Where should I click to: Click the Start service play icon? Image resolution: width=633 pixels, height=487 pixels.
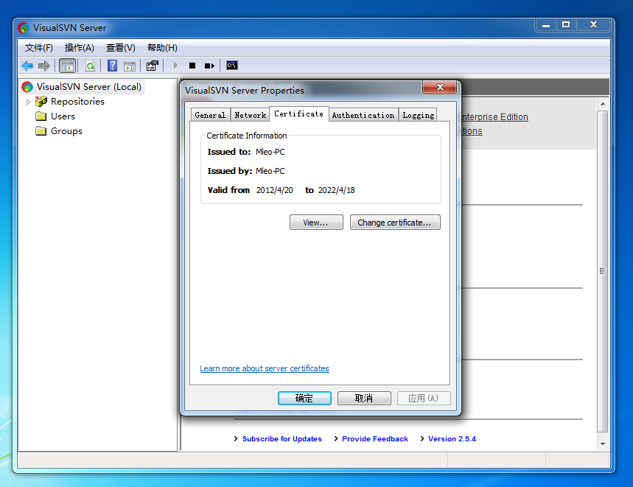pos(175,66)
